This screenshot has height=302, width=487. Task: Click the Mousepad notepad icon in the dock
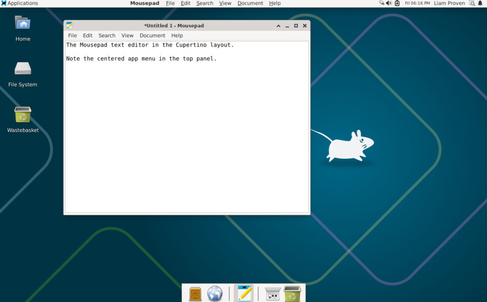click(x=244, y=293)
